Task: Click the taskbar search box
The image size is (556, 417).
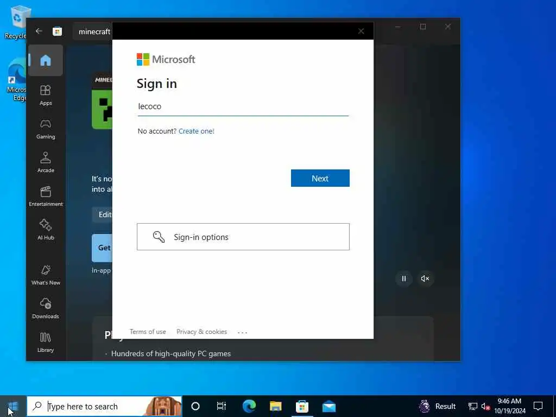Action: pyautogui.click(x=104, y=406)
